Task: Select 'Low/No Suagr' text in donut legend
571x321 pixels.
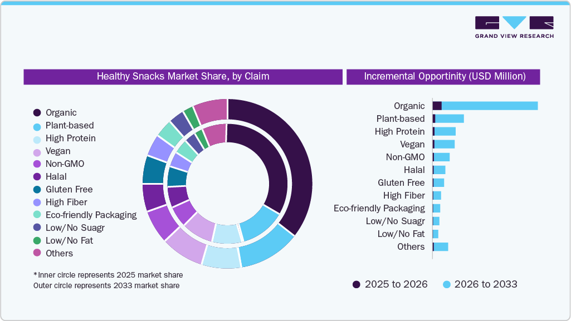Action: 75,228
